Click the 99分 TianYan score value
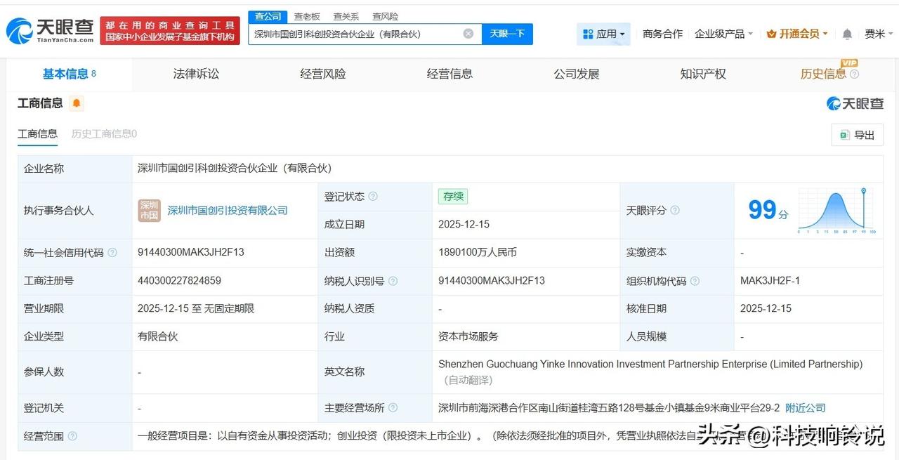Screen dimensions: 899x460 [768, 210]
